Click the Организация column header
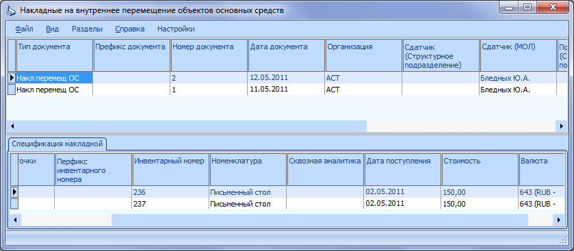The image size is (574, 251). [363, 55]
